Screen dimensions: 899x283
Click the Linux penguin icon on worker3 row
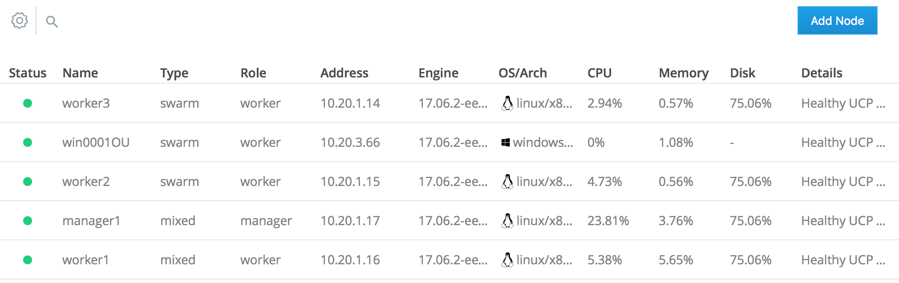(x=507, y=103)
